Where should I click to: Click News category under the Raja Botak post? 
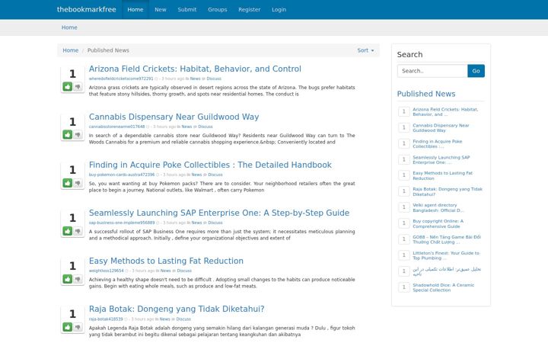click(164, 319)
